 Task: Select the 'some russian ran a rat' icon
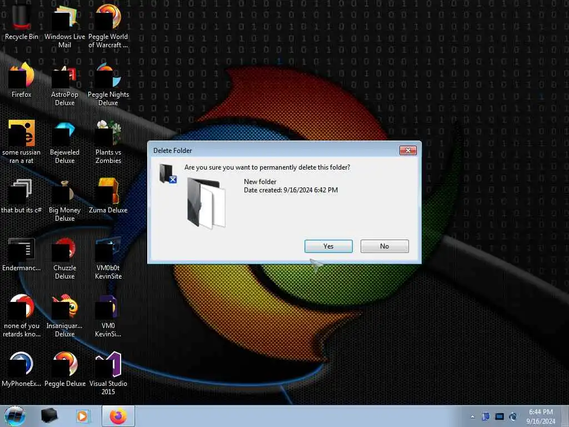22,142
